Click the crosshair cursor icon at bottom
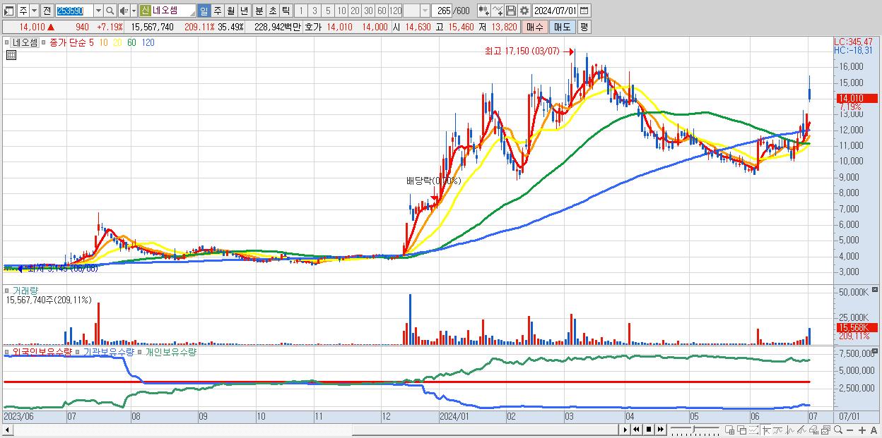 point(766,430)
